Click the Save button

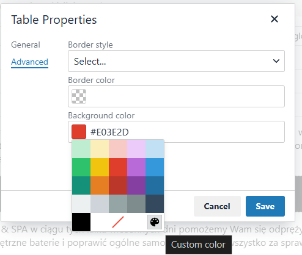(265, 206)
